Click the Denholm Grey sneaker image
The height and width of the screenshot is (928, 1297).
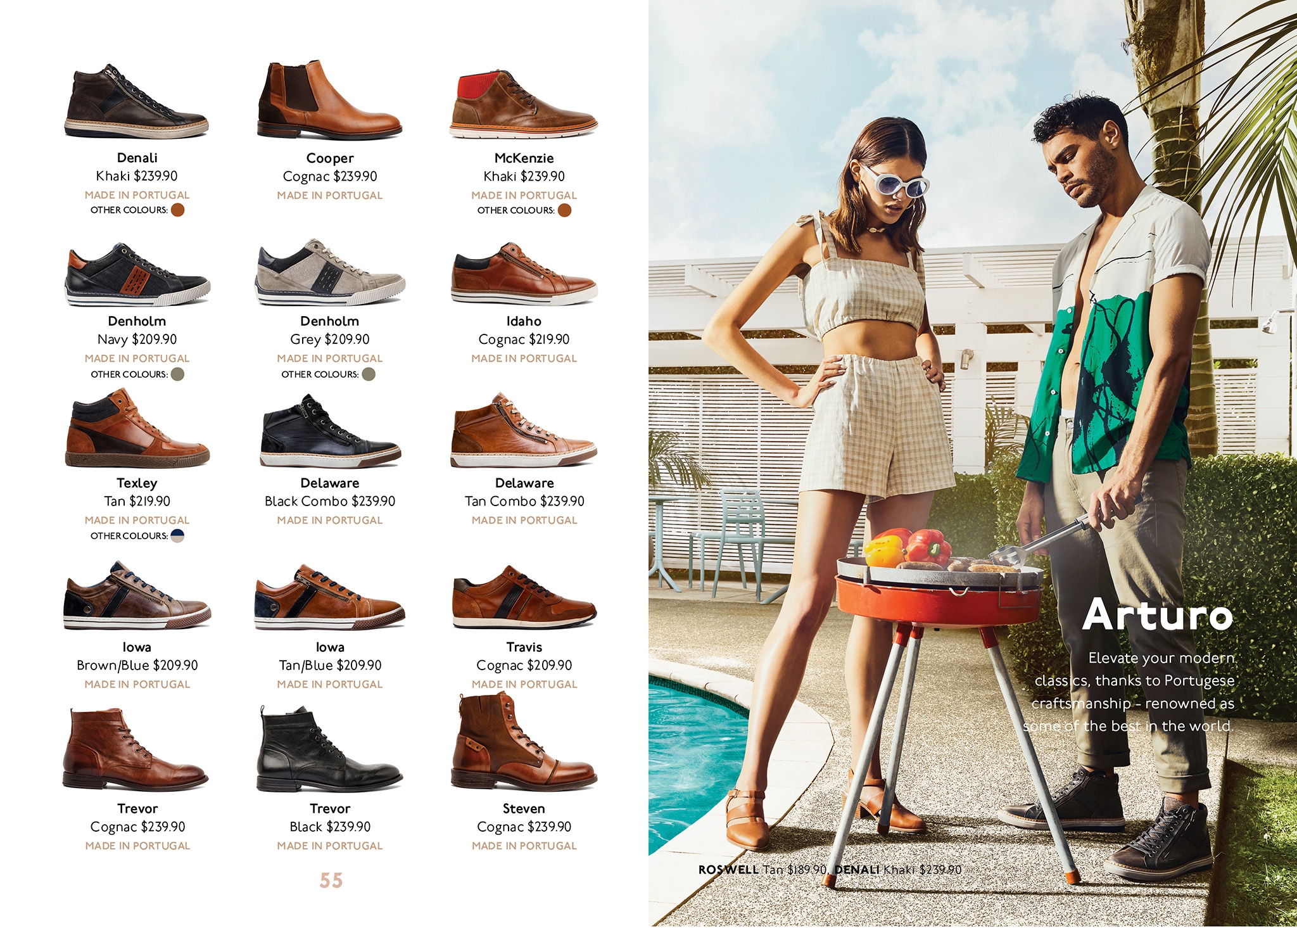click(330, 272)
